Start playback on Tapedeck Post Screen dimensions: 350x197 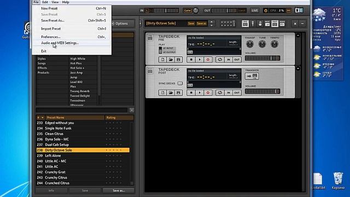tap(200, 92)
